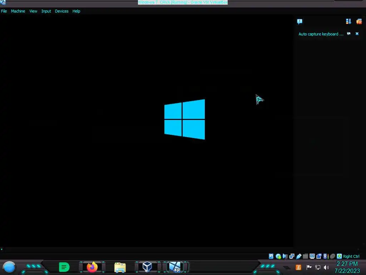Image resolution: width=366 pixels, height=275 pixels.
Task: Open the Help menu
Action: pyautogui.click(x=76, y=11)
